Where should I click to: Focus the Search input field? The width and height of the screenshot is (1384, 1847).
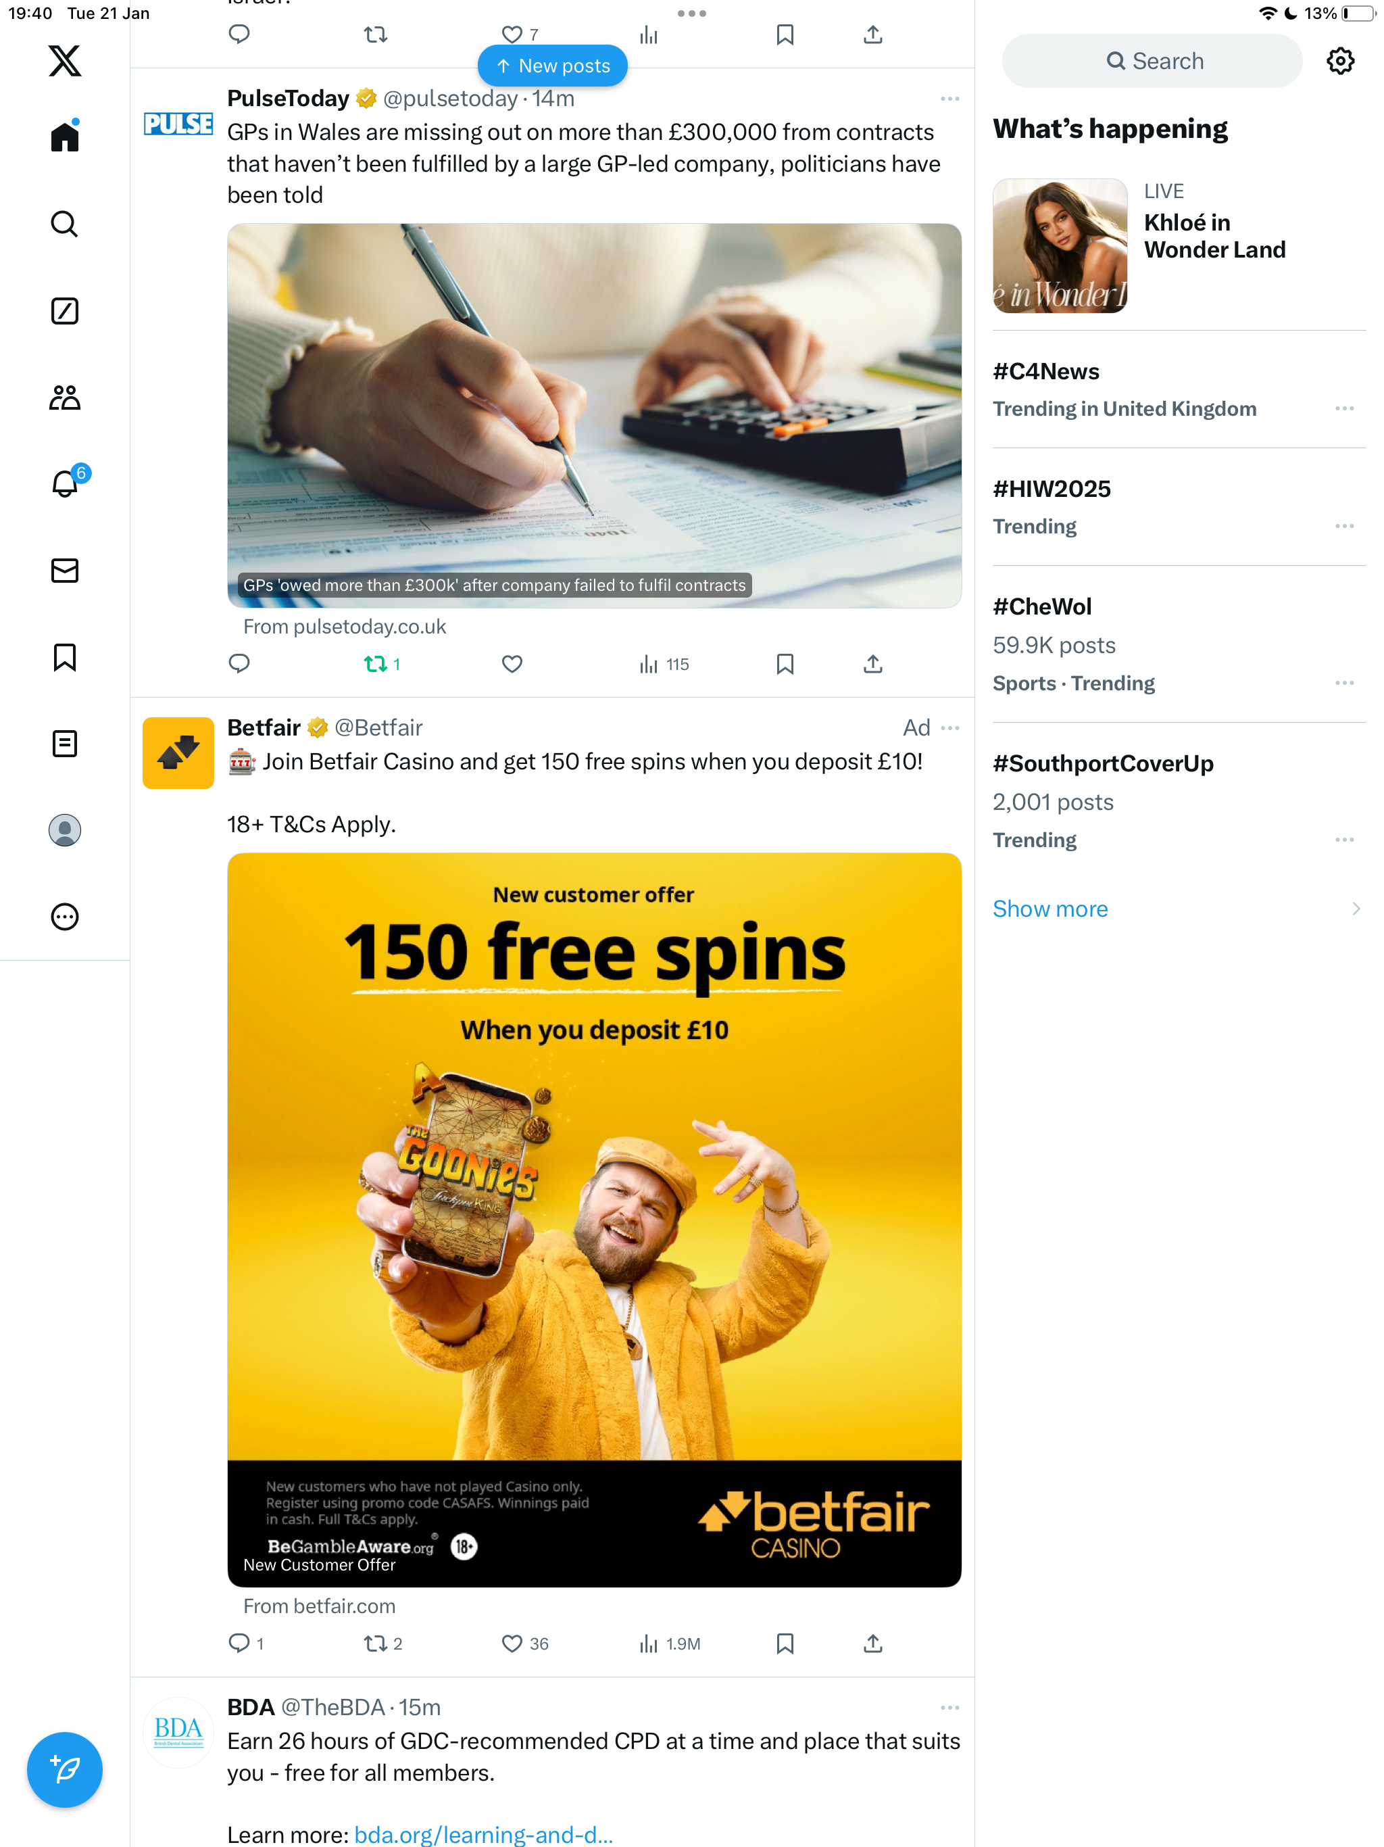pos(1152,61)
